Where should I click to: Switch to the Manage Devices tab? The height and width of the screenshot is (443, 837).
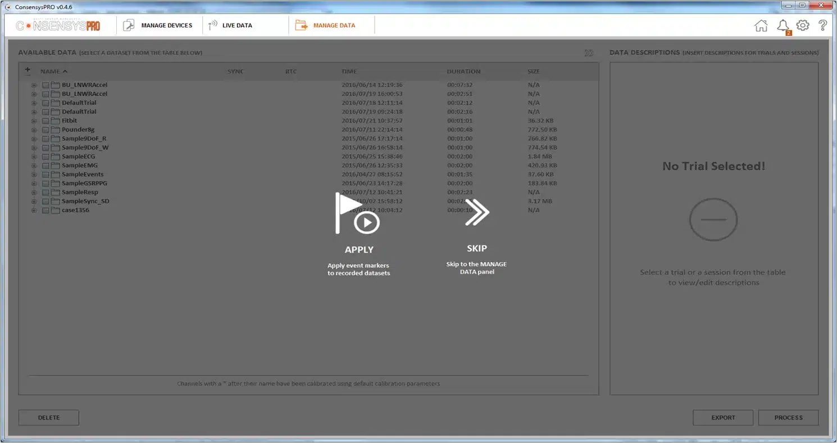(158, 25)
